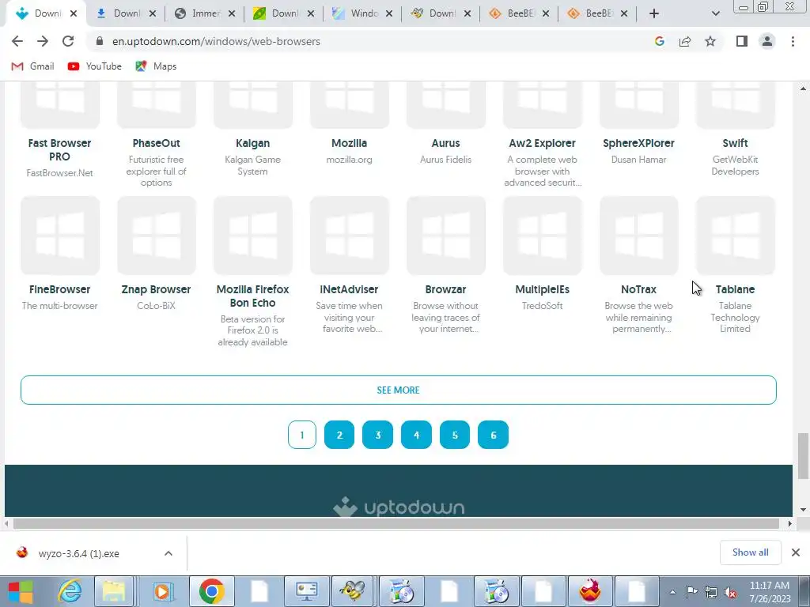
Task: Click the Mozilla Firefox Bon Echo thumbnail
Action: coord(252,236)
